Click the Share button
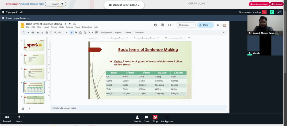The width and height of the screenshot is (287, 126). (x=203, y=25)
